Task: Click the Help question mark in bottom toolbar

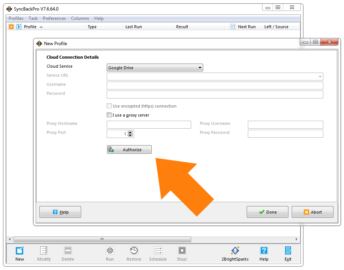Action: point(264,251)
